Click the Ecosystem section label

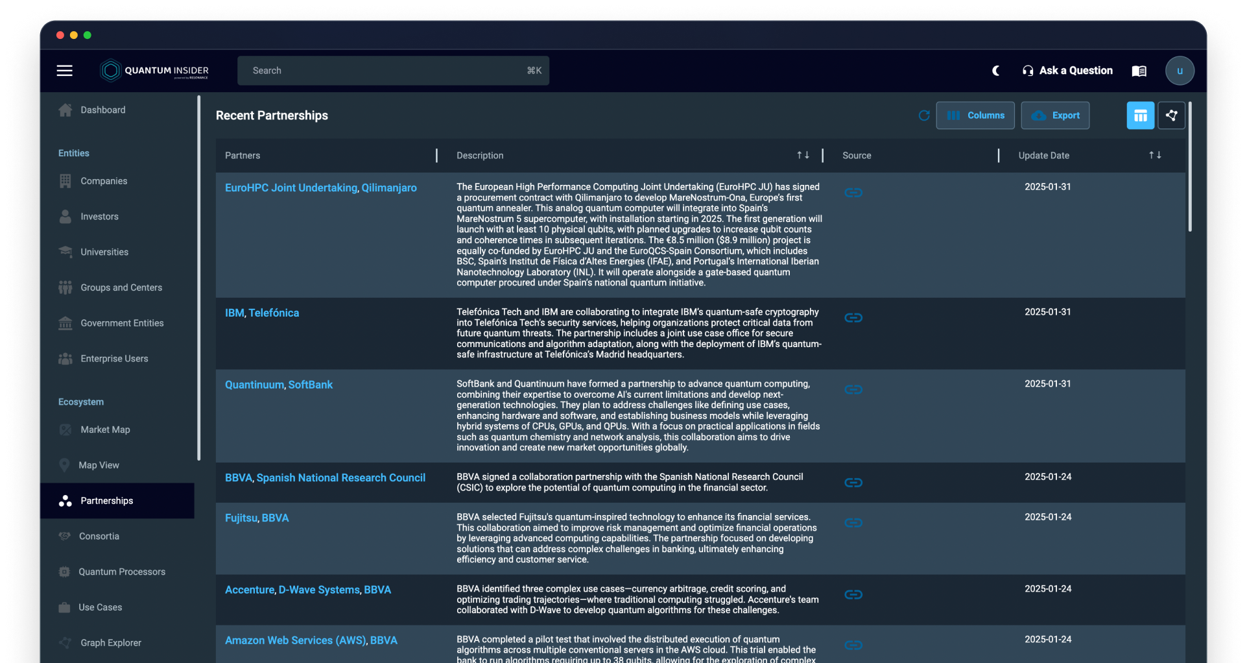click(81, 402)
